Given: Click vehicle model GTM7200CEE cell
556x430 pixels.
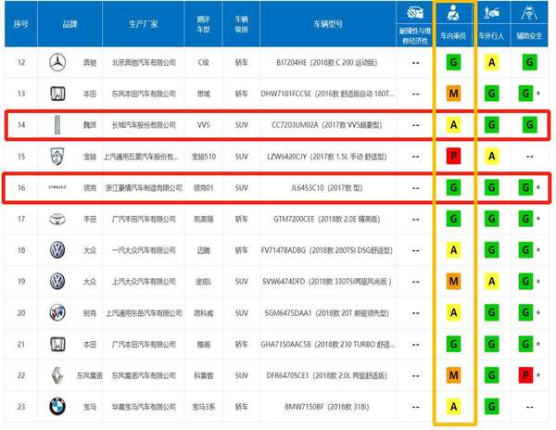Looking at the screenshot, I should click(326, 220).
